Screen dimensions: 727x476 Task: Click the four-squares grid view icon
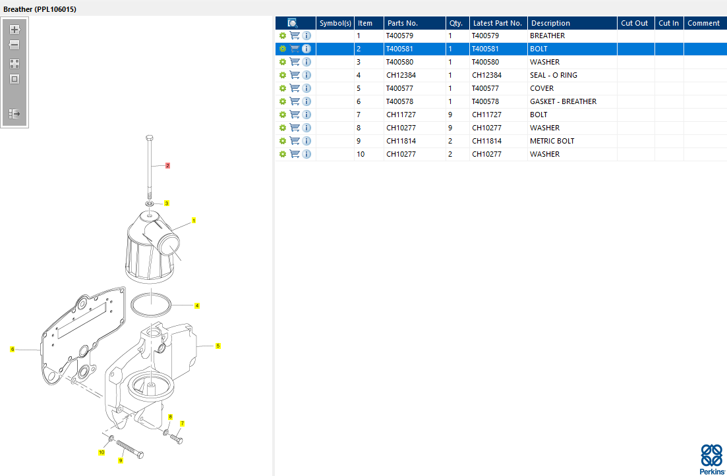(15, 64)
